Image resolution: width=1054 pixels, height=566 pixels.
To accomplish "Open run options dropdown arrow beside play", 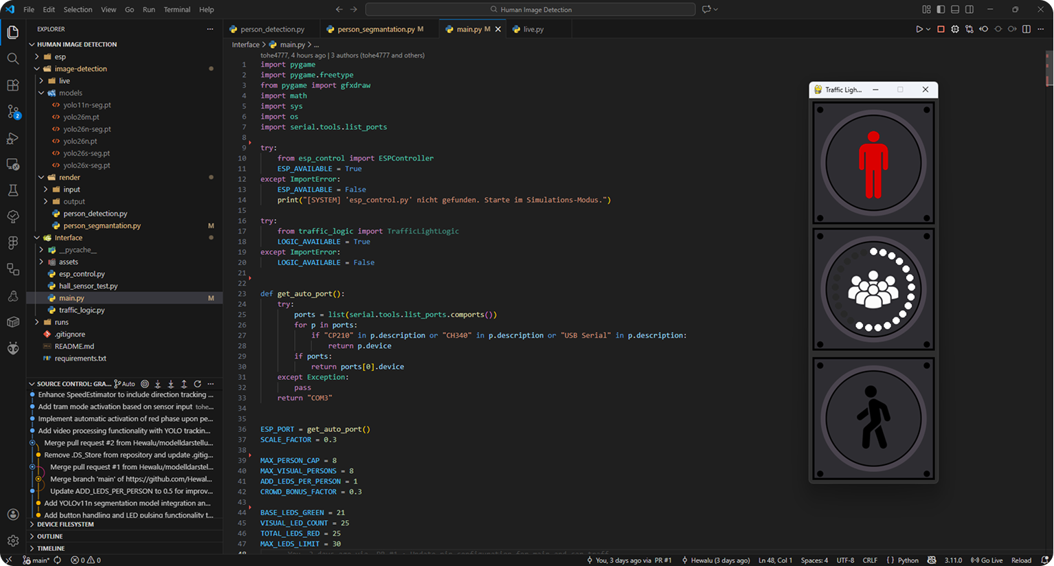I will [928, 29].
